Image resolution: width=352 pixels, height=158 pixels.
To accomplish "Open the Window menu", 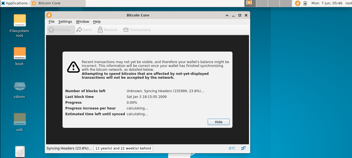I will 82,22.
